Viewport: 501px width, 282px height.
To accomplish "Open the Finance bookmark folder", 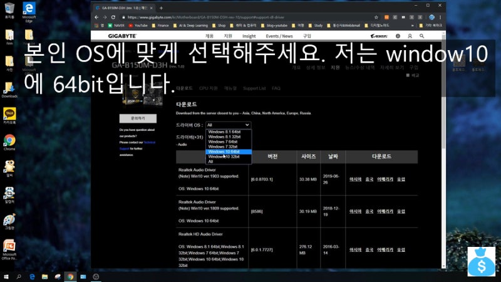I will [160, 26].
